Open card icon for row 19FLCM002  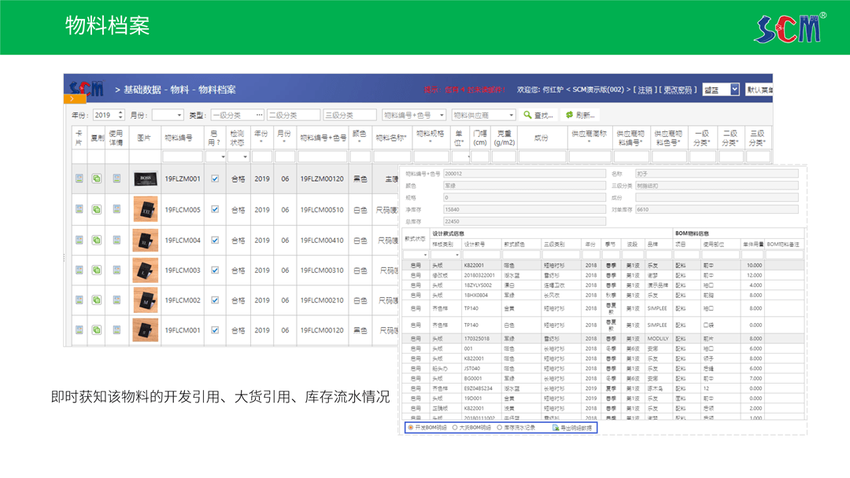pyautogui.click(x=79, y=300)
